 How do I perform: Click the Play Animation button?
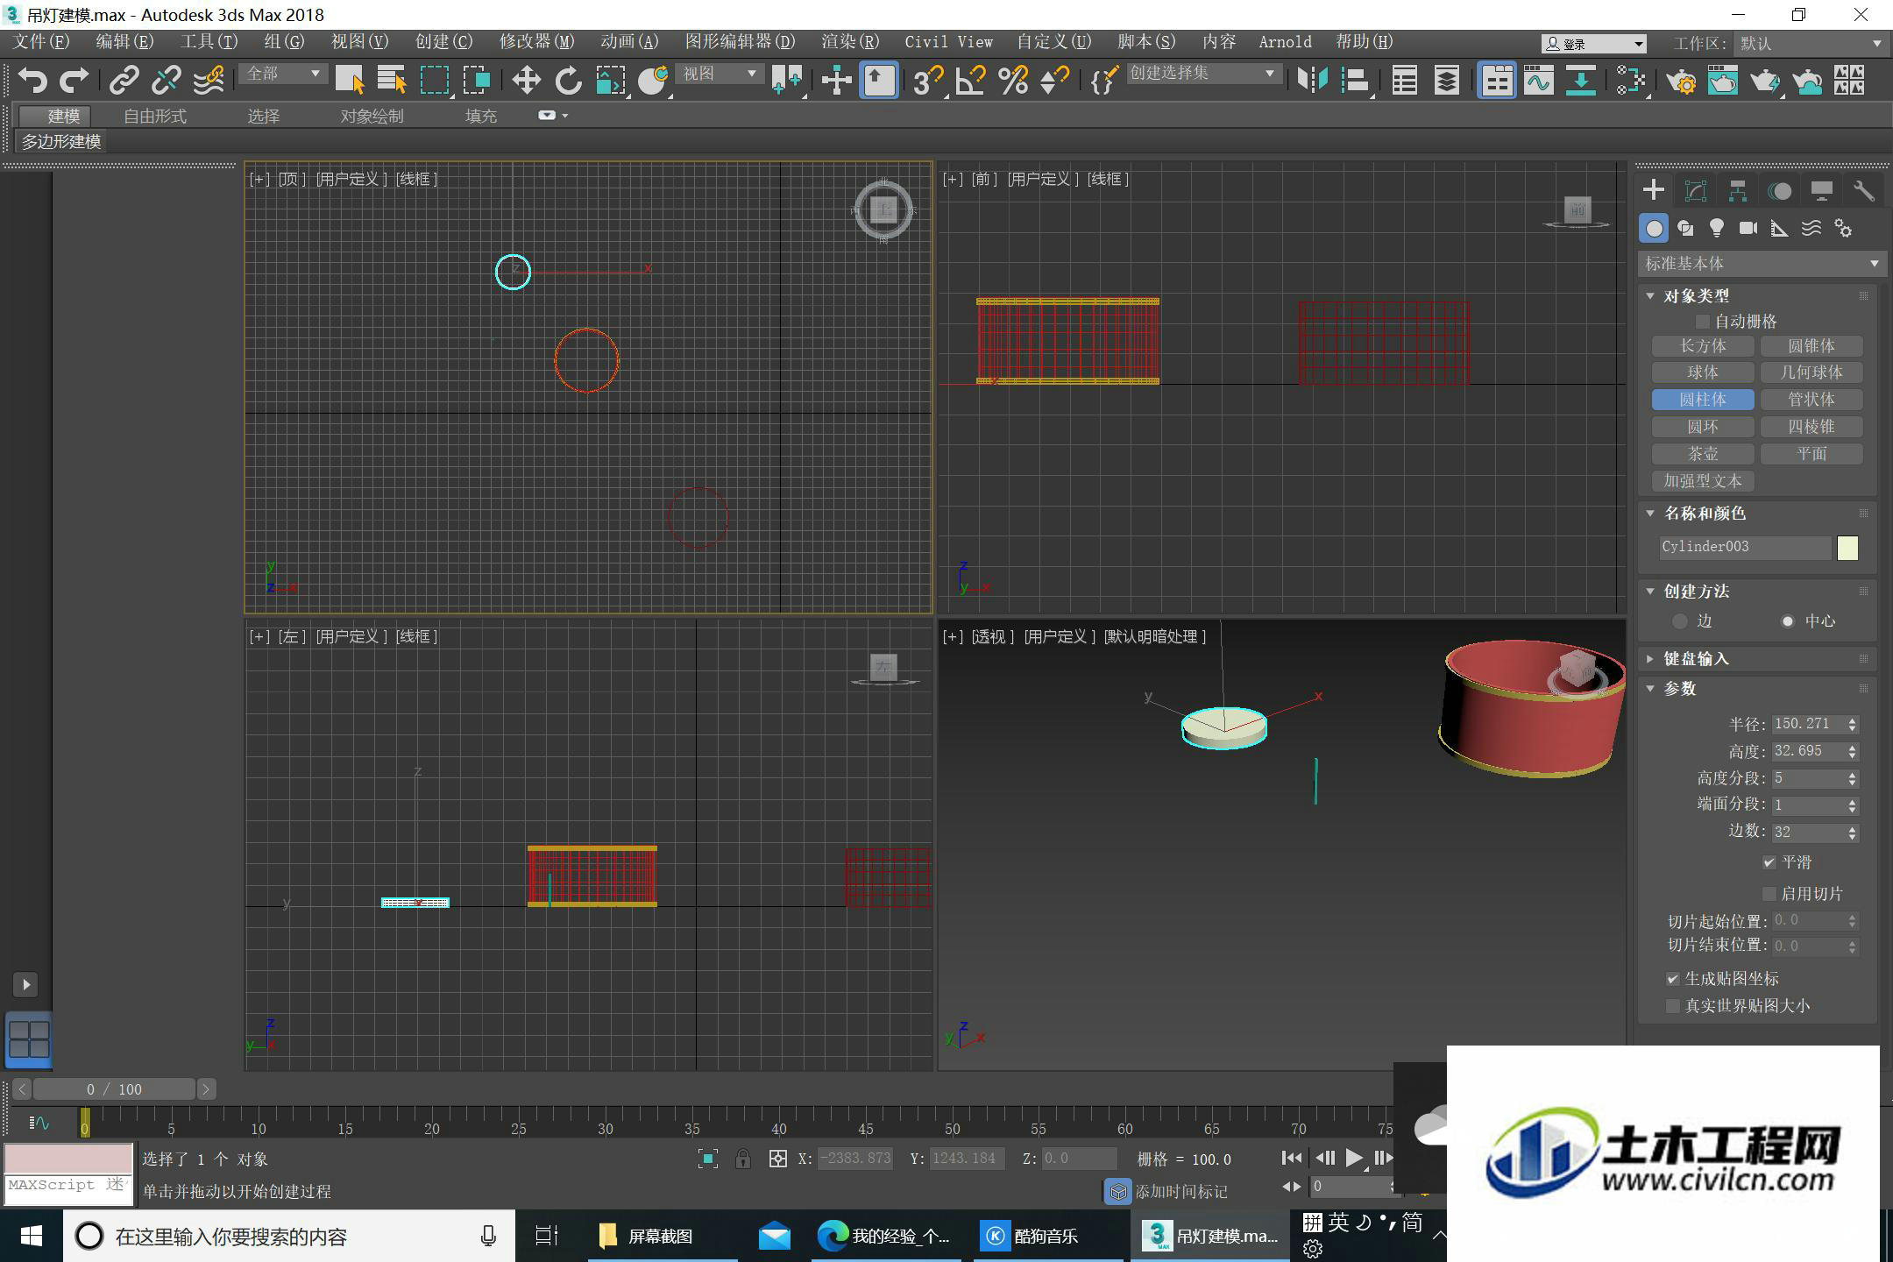[1353, 1159]
